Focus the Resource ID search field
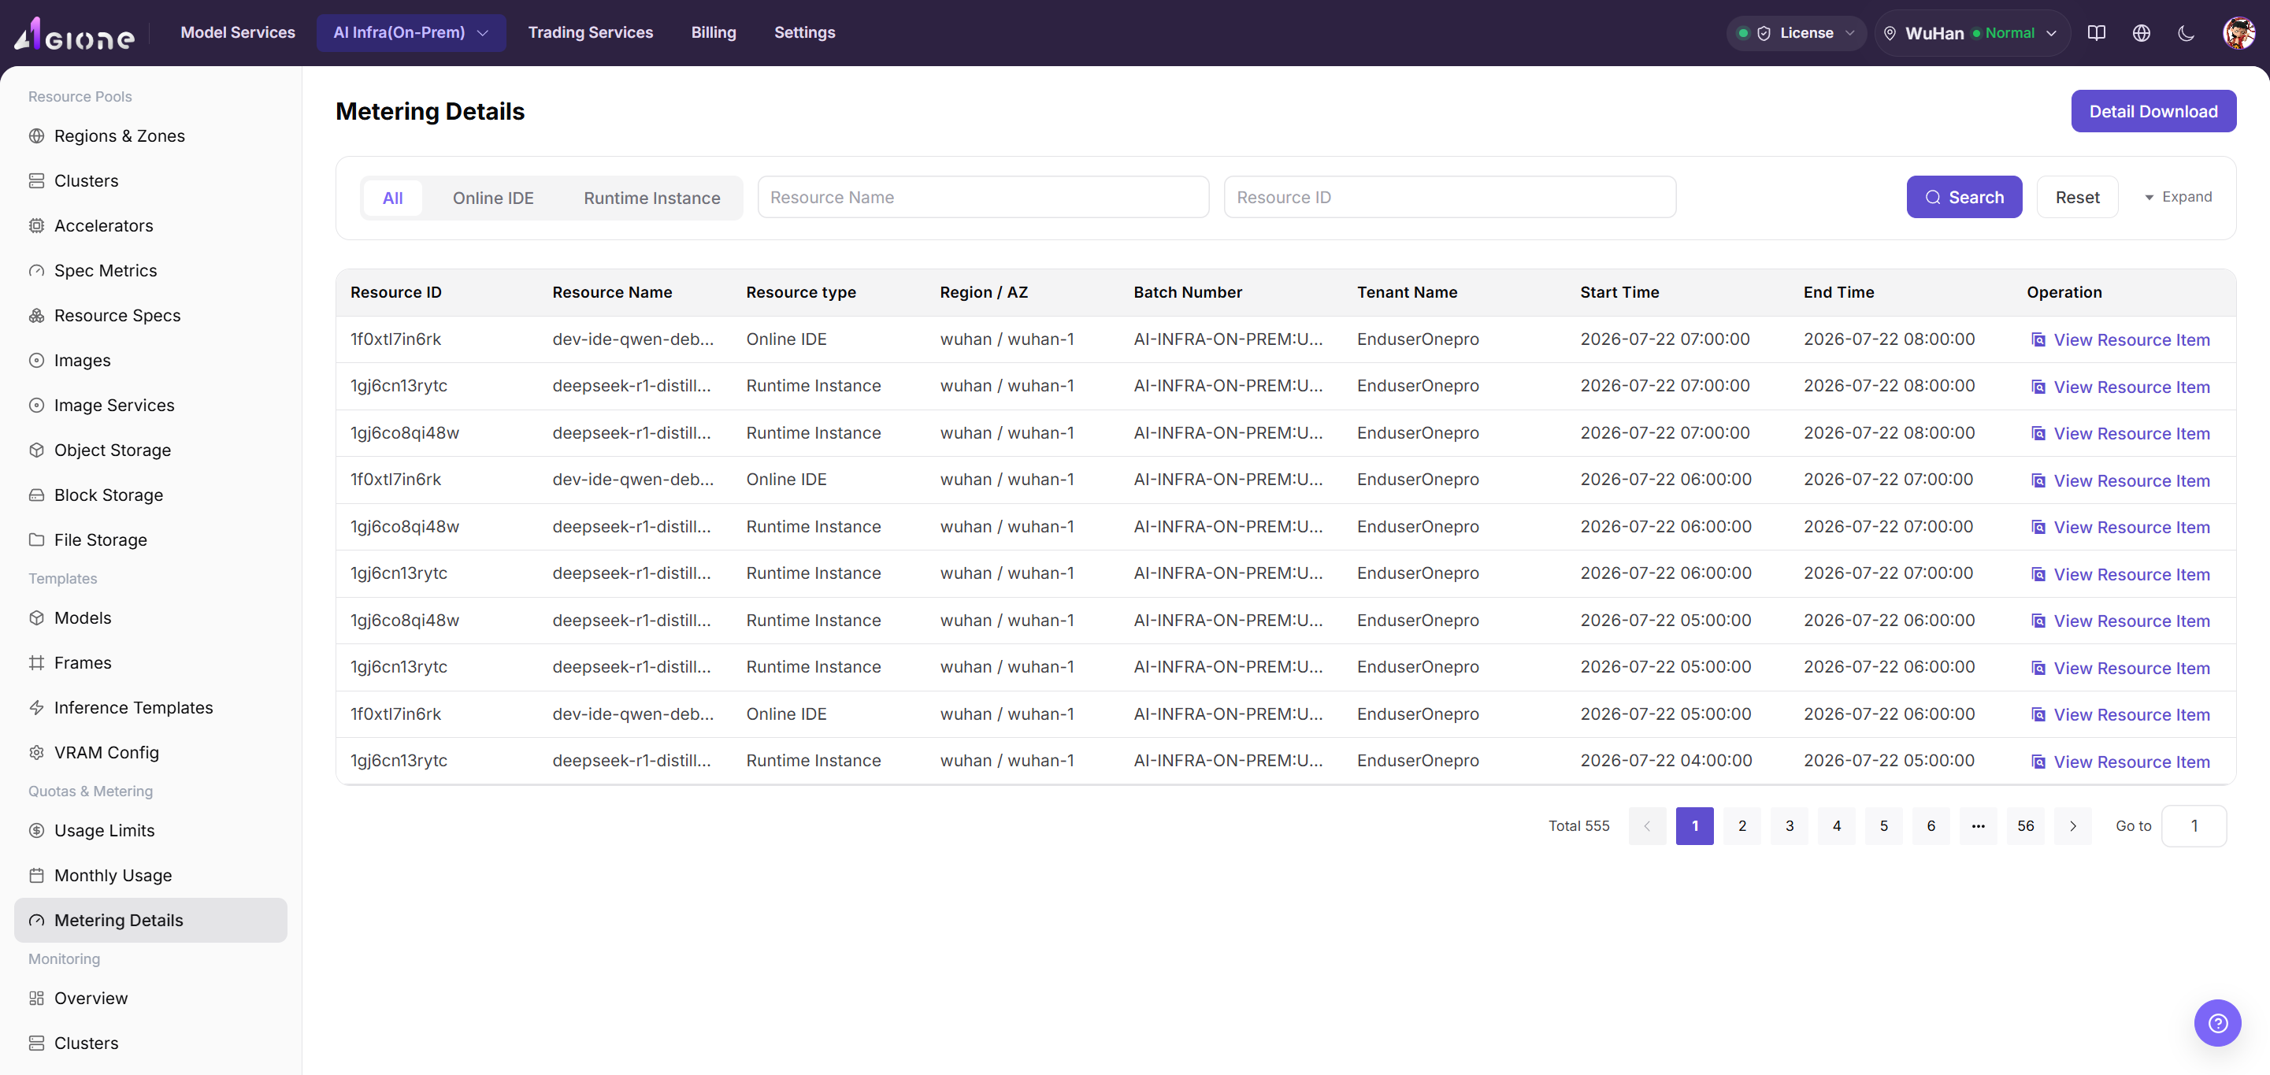2270x1075 pixels. click(1449, 198)
